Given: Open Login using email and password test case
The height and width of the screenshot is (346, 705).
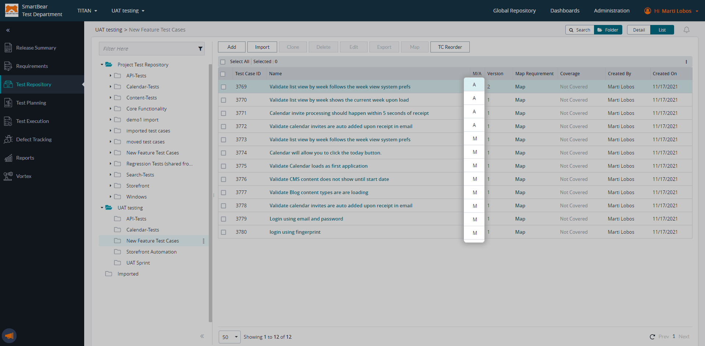Looking at the screenshot, I should click(x=306, y=219).
